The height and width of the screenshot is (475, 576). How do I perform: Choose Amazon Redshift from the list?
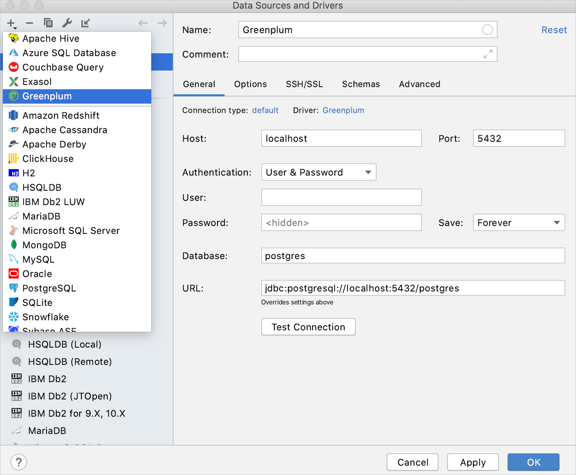coord(77,116)
